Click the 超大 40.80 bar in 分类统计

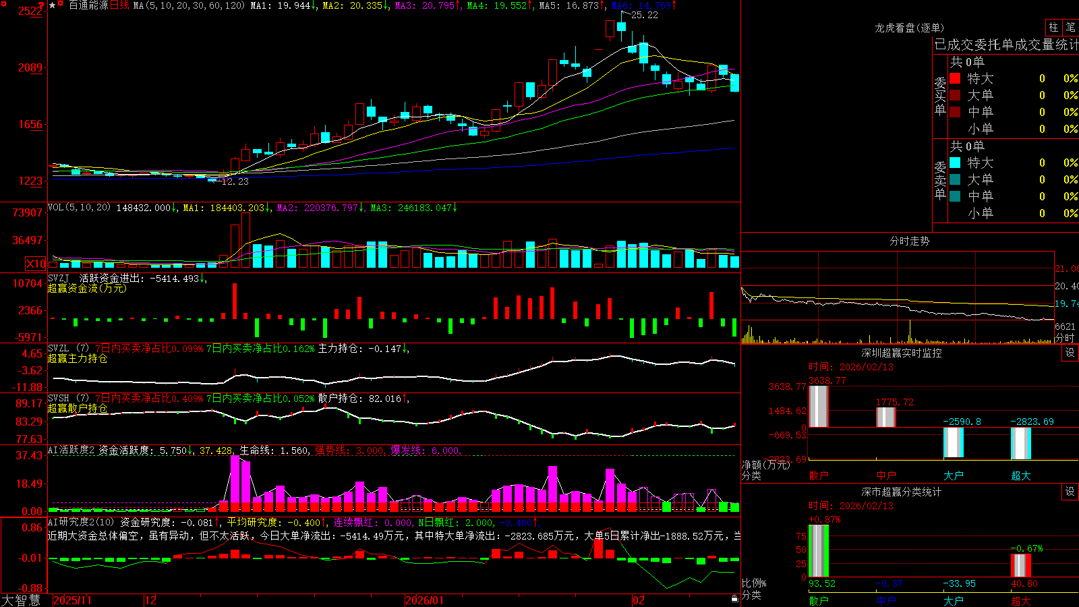(1021, 565)
